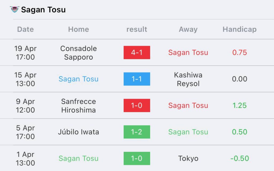Image resolution: width=274 pixels, height=171 pixels.
Task: Open the green 1-2 result badge
Action: click(137, 132)
